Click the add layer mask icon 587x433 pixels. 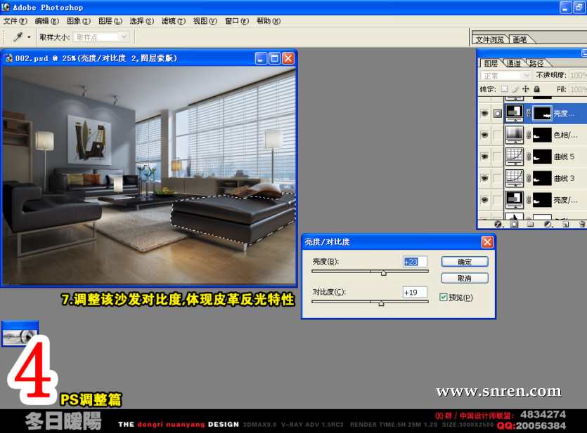tap(515, 224)
